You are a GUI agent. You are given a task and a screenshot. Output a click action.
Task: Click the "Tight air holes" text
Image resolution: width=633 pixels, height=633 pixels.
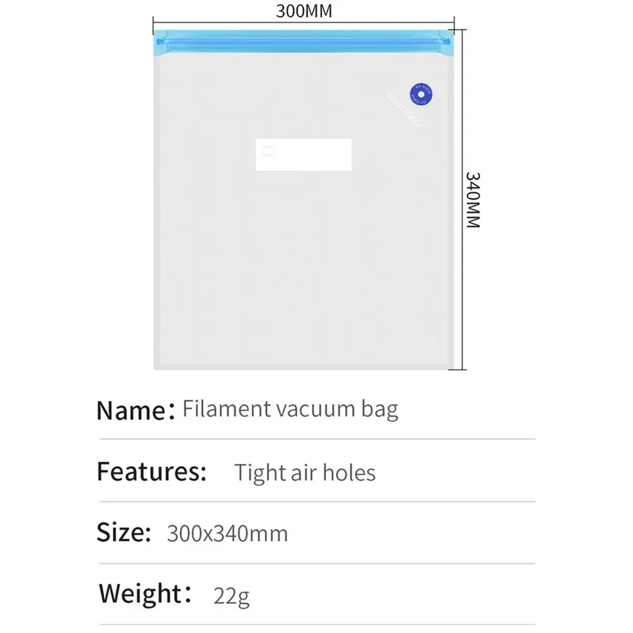pos(305,473)
